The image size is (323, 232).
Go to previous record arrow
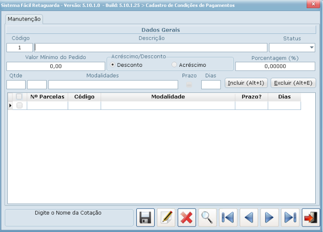point(249,218)
